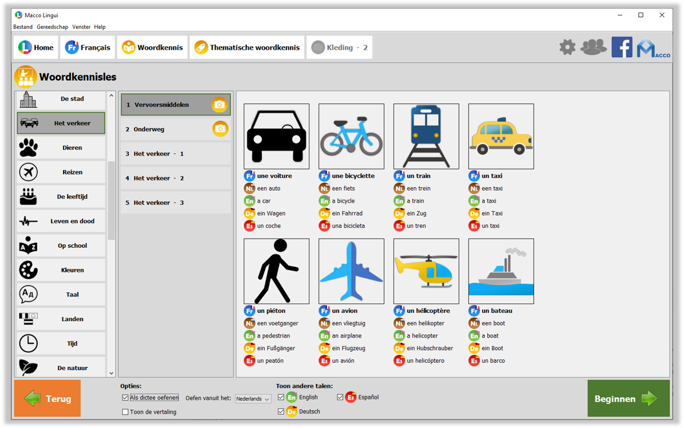Open the 'Oefen vanuit het' language dropdown

coord(253,399)
